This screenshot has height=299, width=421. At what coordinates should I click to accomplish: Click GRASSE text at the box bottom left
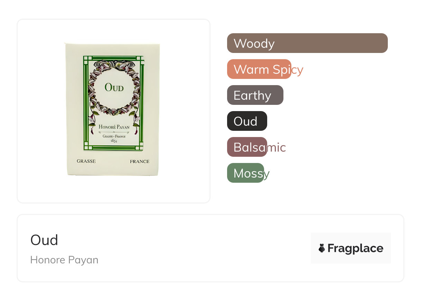click(86, 161)
